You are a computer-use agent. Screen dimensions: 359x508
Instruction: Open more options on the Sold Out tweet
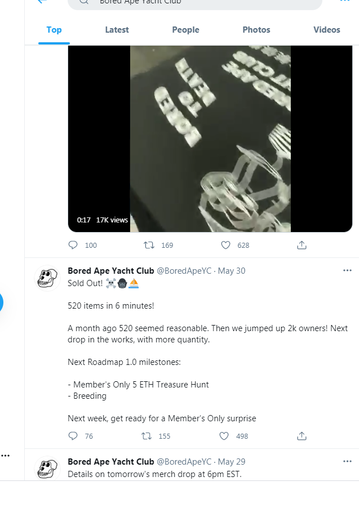pos(347,270)
